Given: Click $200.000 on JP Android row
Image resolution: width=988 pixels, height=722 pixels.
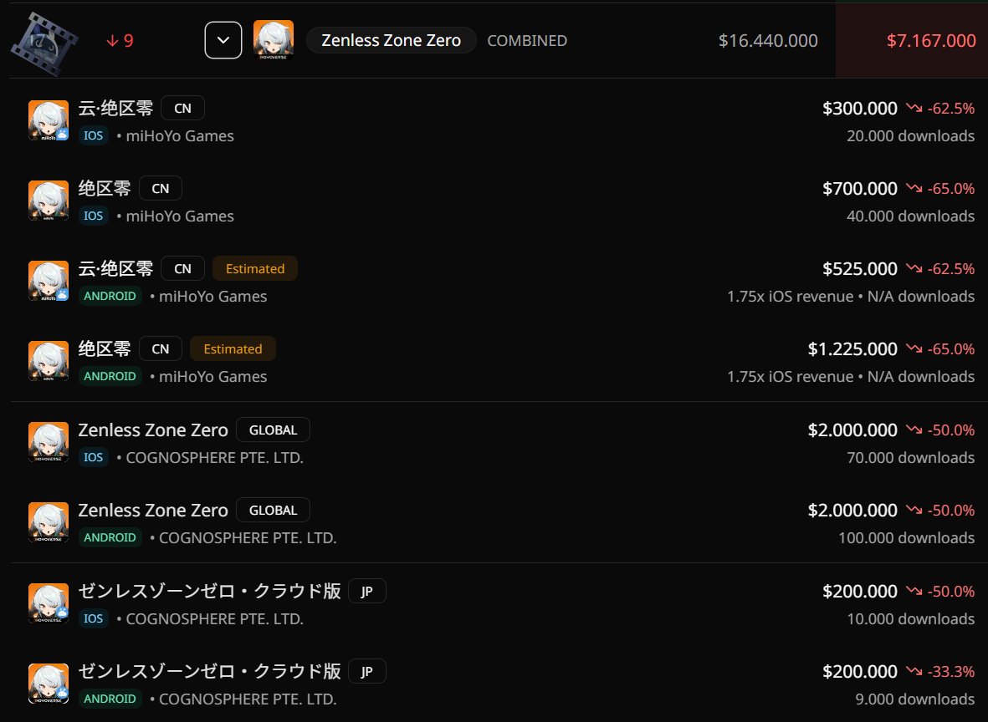Looking at the screenshot, I should tap(859, 672).
